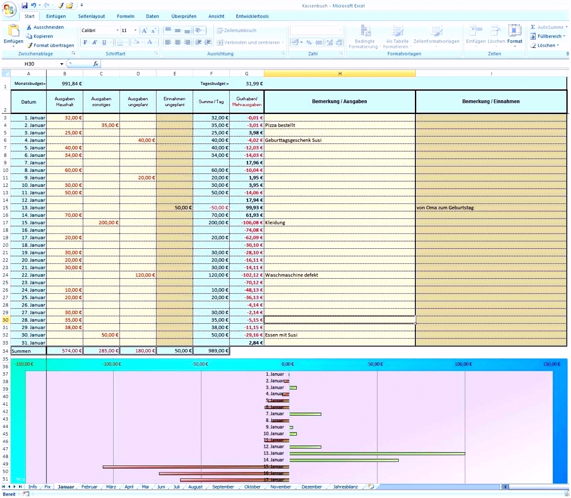571x498 pixels.
Task: Click the Zellen group Löschen button
Action: [496, 35]
